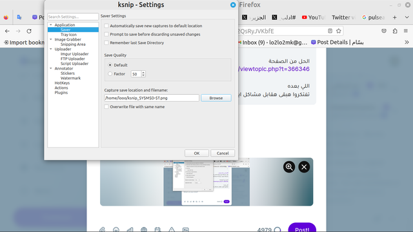Image resolution: width=413 pixels, height=232 pixels.
Task: Decrease the quality factor value
Action: pos(143,75)
